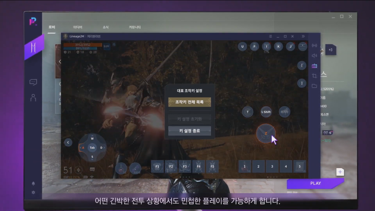The height and width of the screenshot is (211, 375).
Task: Toggle the keyboard key-mapping icon
Action: tap(314, 66)
